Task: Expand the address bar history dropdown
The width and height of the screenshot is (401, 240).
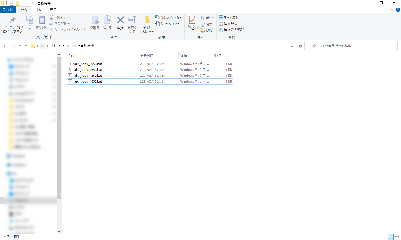Action: pos(292,46)
